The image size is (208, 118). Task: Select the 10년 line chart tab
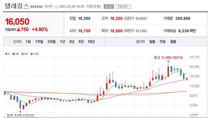[x=91, y=42]
